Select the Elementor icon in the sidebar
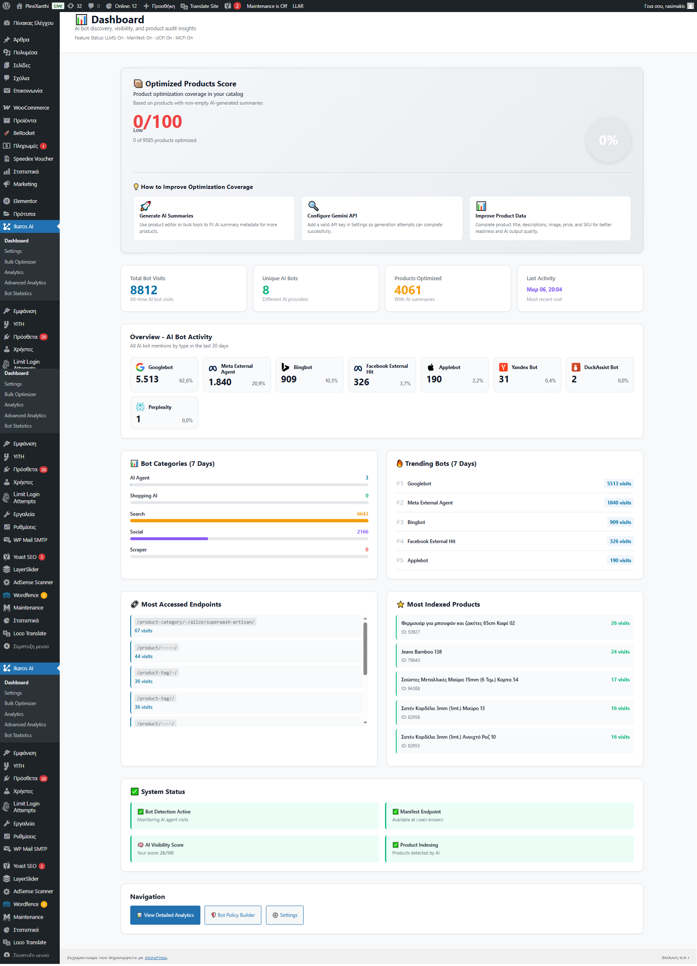The image size is (697, 966). (x=7, y=201)
